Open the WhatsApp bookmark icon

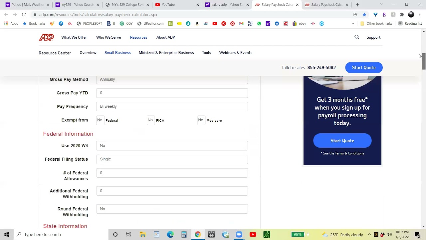pos(259,24)
